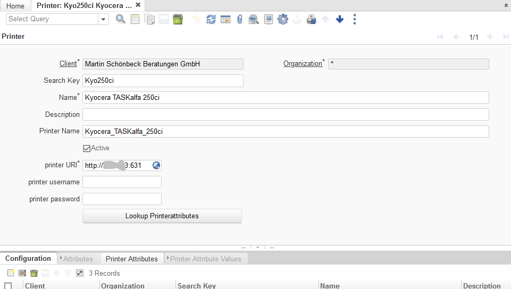Open the Attachment paperclip icon
The height and width of the screenshot is (289, 511).
click(240, 19)
